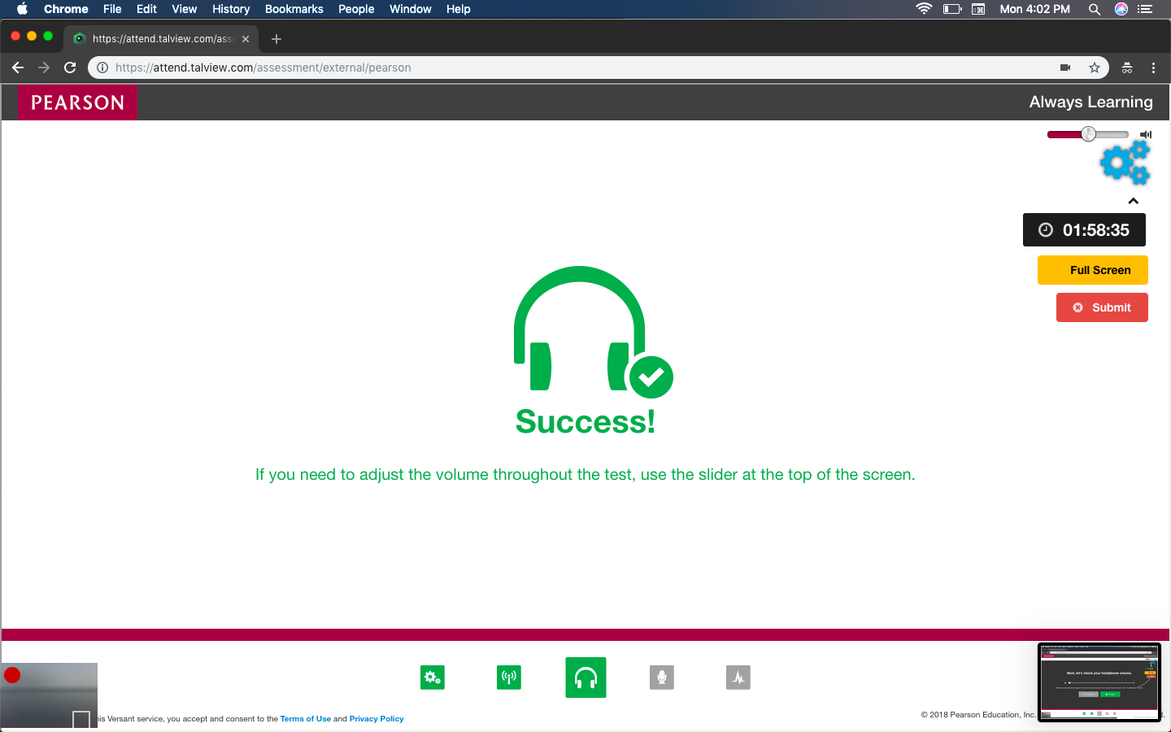The image size is (1171, 732).
Task: Select the attend.talview.com browser tab
Action: click(x=161, y=39)
